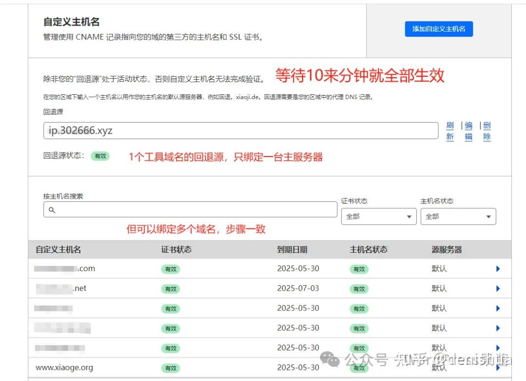Click the search magnifier icon in hostname search box
The image size is (526, 381).
tap(53, 209)
